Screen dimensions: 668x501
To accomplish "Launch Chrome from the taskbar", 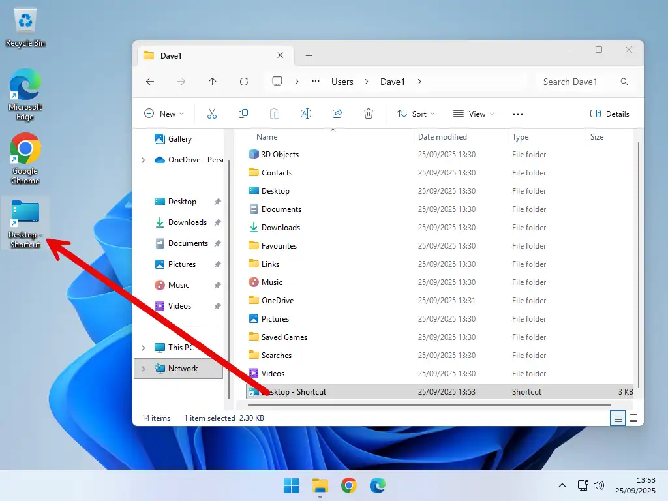I will 348,485.
